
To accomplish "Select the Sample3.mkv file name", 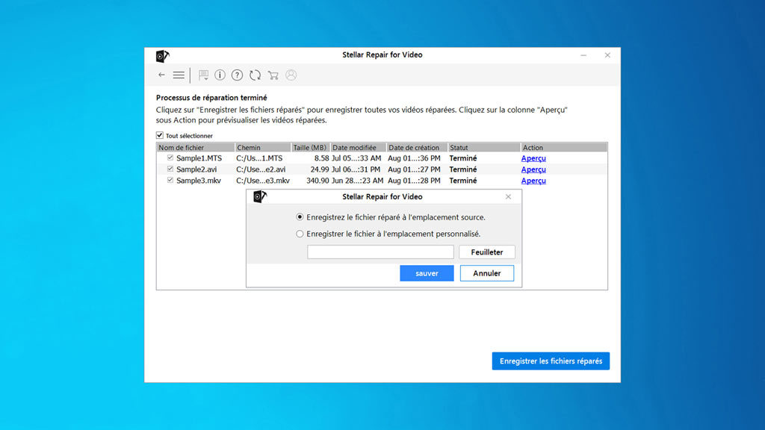I will tap(199, 181).
